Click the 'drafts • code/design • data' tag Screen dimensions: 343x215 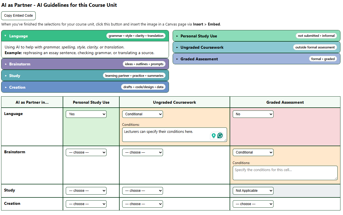click(143, 87)
